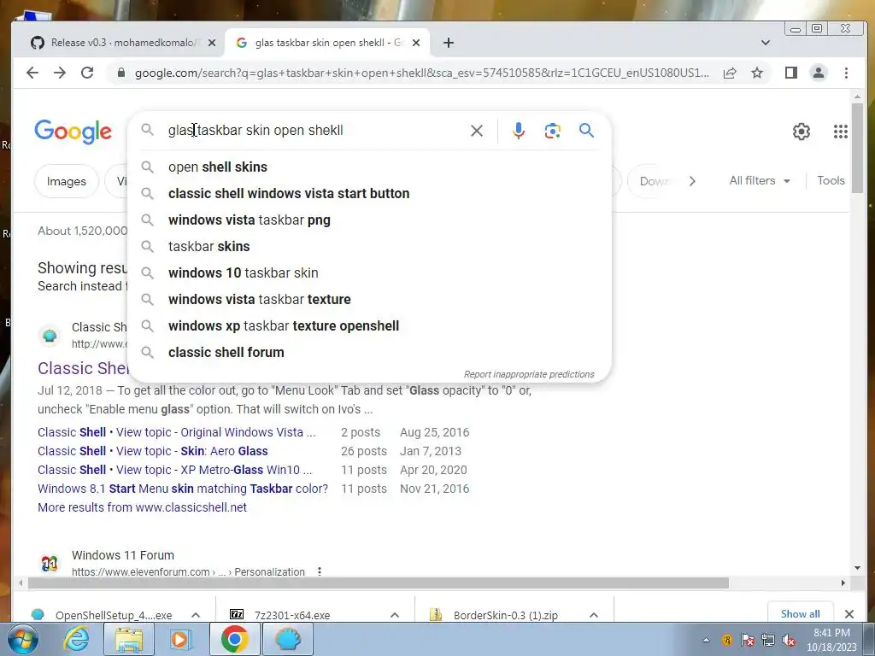
Task: Open the muted volume tray icon
Action: [x=789, y=640]
